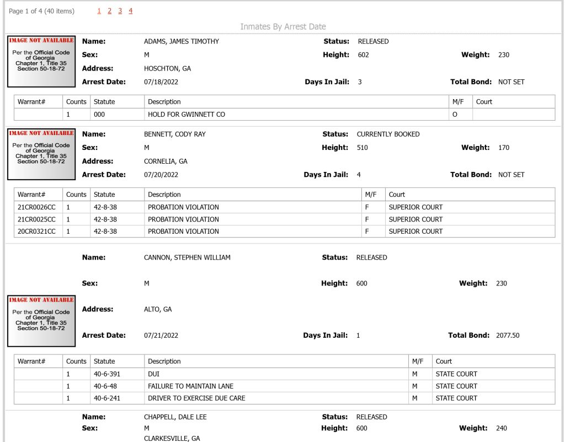This screenshot has height=442, width=565.
Task: Click DRIVER TO EXERCISE DUE CARE row
Action: click(x=284, y=398)
